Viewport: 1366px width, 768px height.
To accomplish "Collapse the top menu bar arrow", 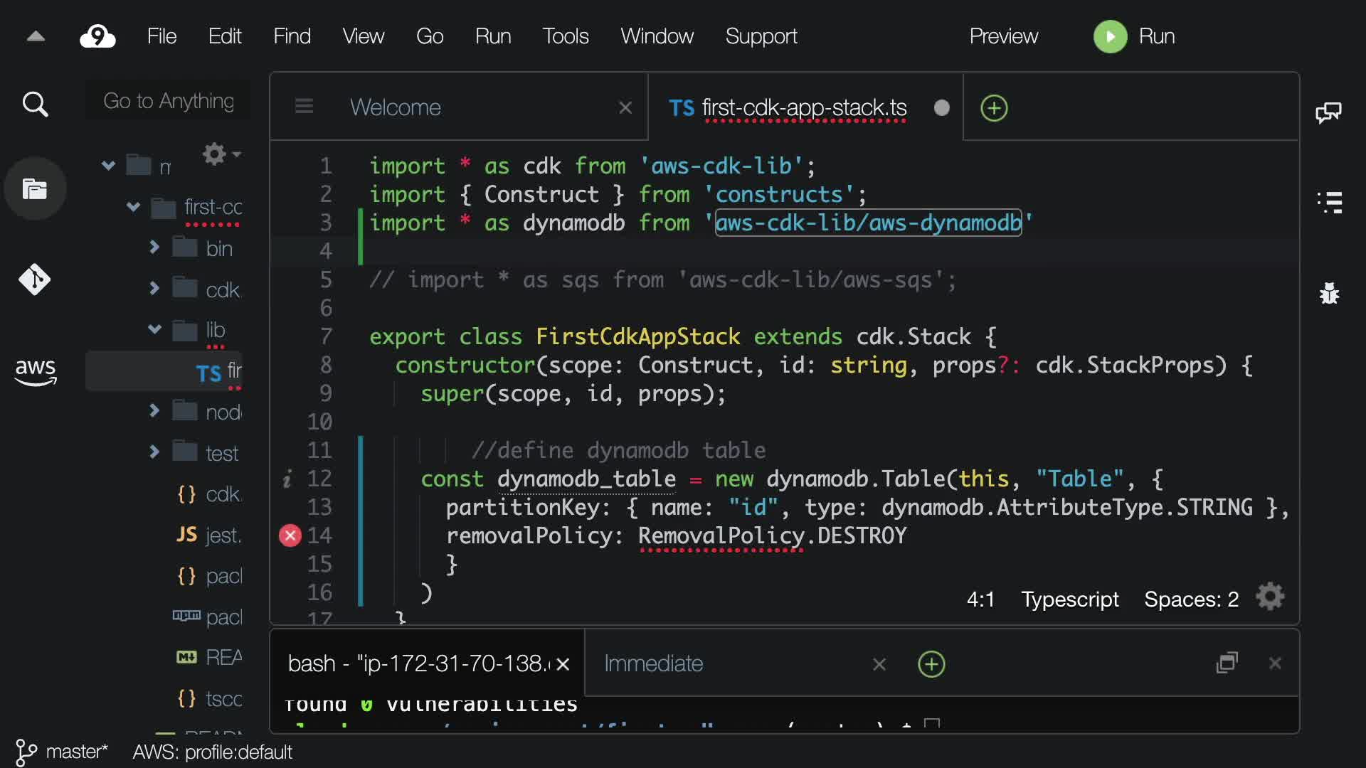I will pos(36,36).
